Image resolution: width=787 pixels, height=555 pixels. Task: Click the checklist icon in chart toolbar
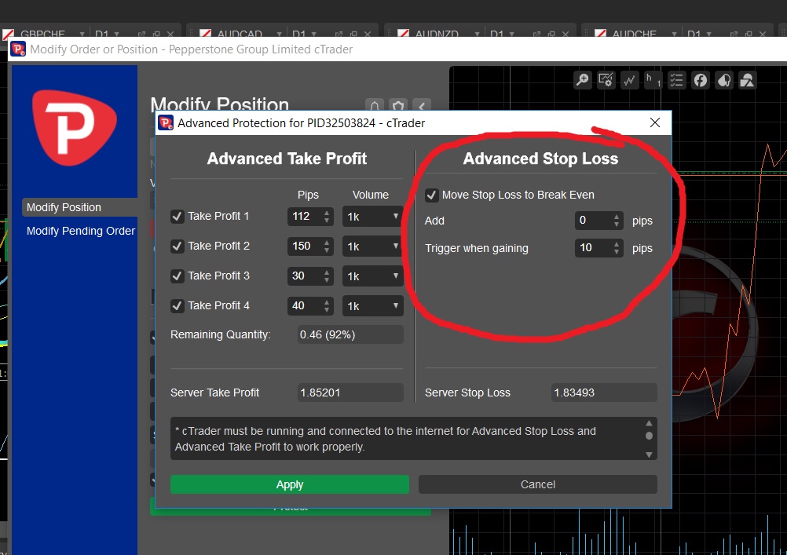coord(676,80)
